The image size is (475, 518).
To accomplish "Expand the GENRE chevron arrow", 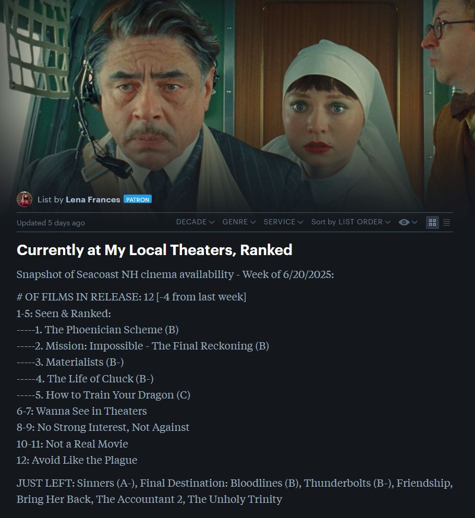I will [x=253, y=222].
